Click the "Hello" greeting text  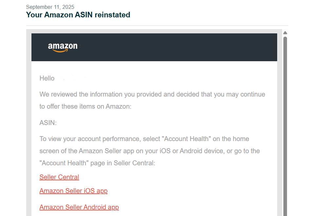point(47,78)
